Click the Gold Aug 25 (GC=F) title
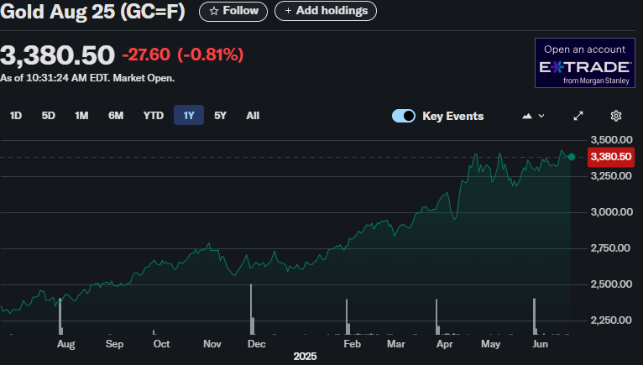643x365 pixels. (x=92, y=12)
